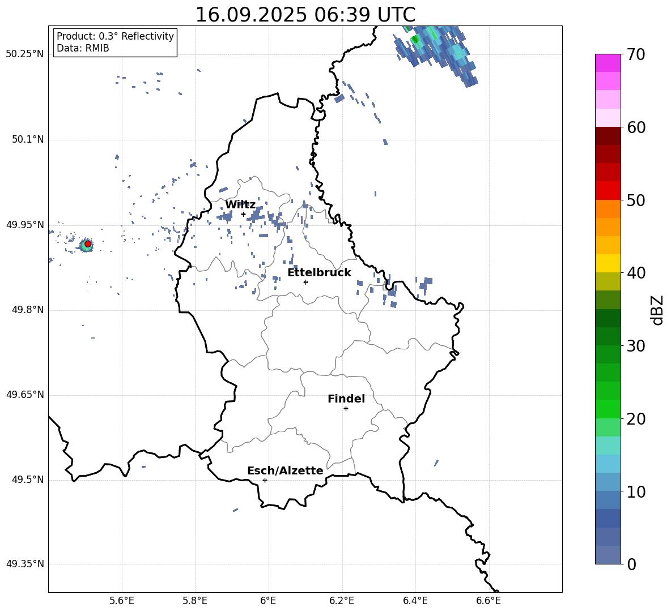The height and width of the screenshot is (612, 671).
Task: Click the 'Product: 0.3° Reflectivity' text
Action: 115,36
